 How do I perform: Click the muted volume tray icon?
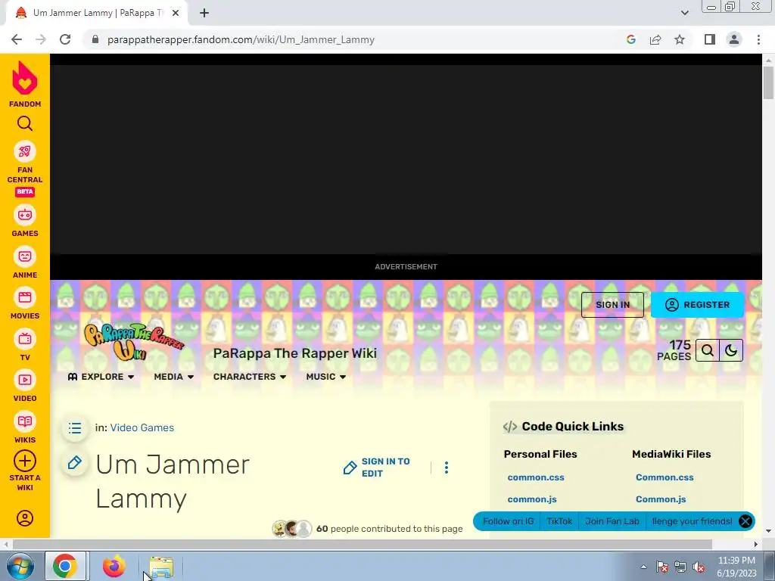click(699, 567)
